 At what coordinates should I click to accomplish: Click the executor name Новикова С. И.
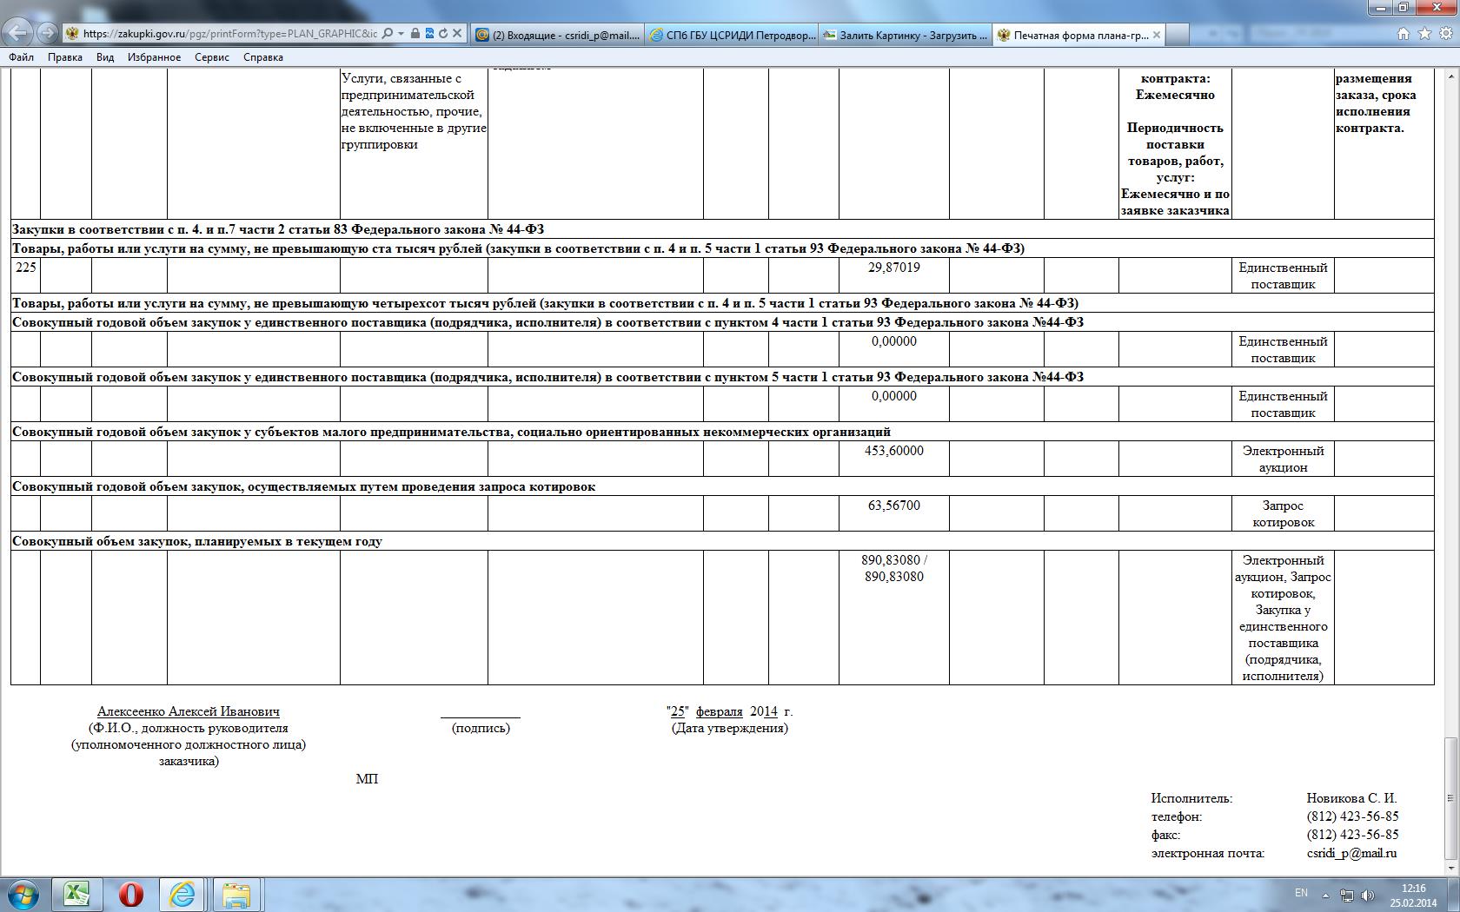[1351, 798]
